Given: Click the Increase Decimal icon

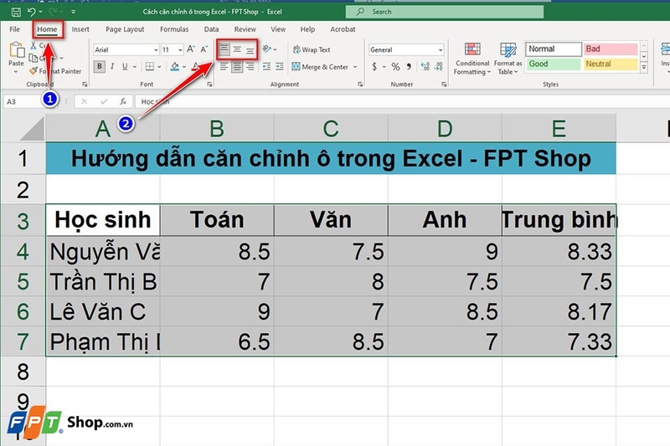Looking at the screenshot, I should tap(425, 67).
